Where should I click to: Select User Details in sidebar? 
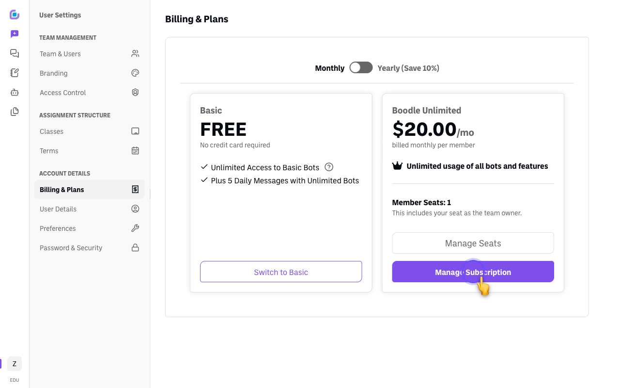(90, 209)
